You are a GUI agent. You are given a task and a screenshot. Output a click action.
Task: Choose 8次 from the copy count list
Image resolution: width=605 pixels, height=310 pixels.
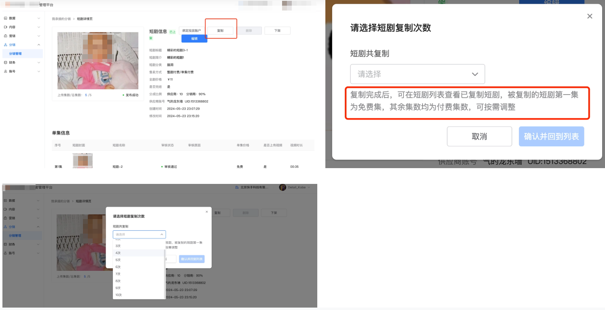139,281
